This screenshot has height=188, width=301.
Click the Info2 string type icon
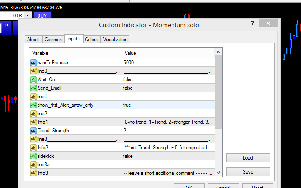point(33,148)
